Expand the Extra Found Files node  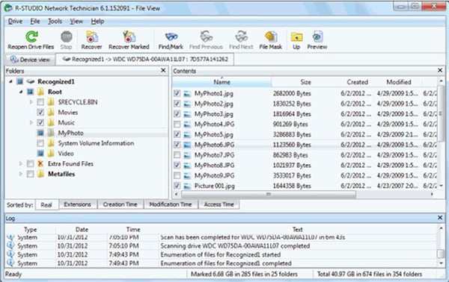point(21,163)
